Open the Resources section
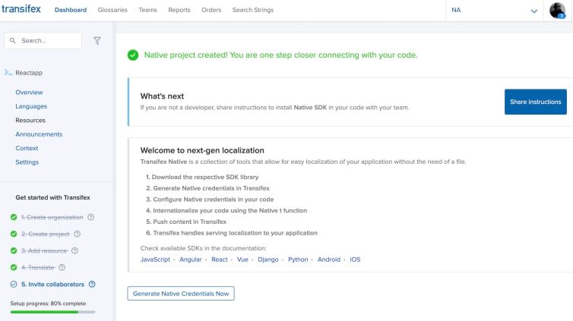 pyautogui.click(x=30, y=120)
